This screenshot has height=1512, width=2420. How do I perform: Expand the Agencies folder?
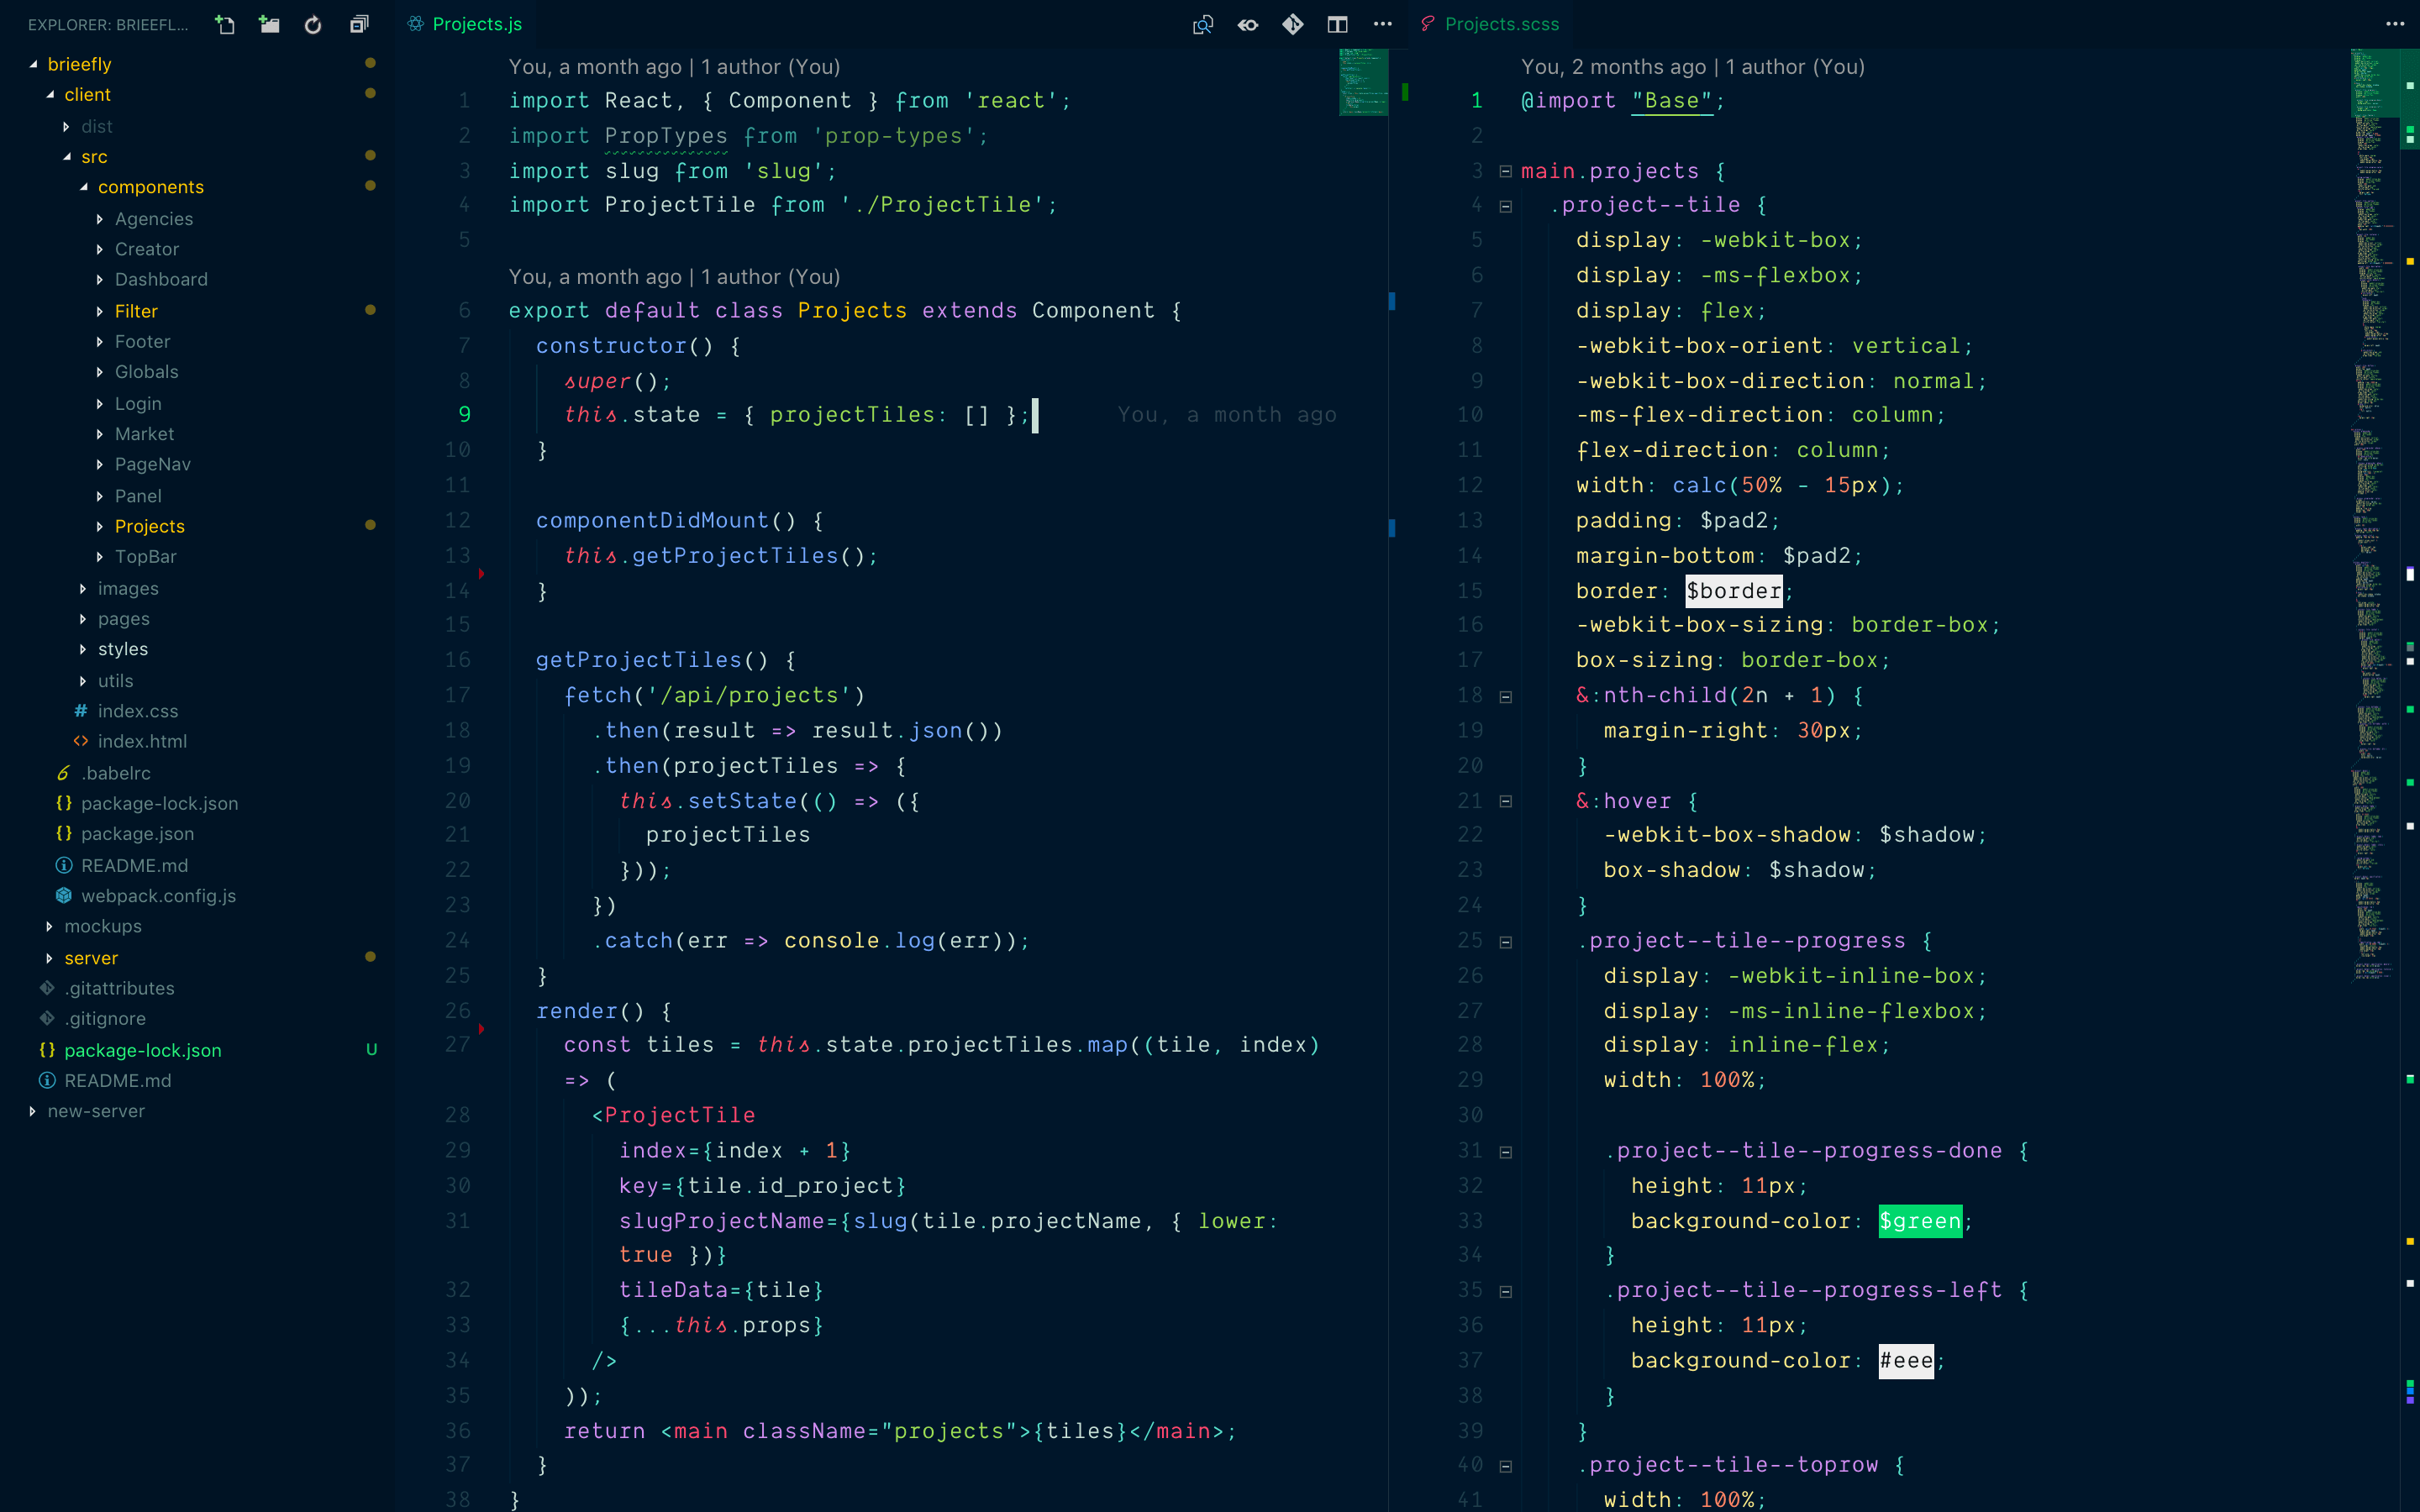(152, 218)
